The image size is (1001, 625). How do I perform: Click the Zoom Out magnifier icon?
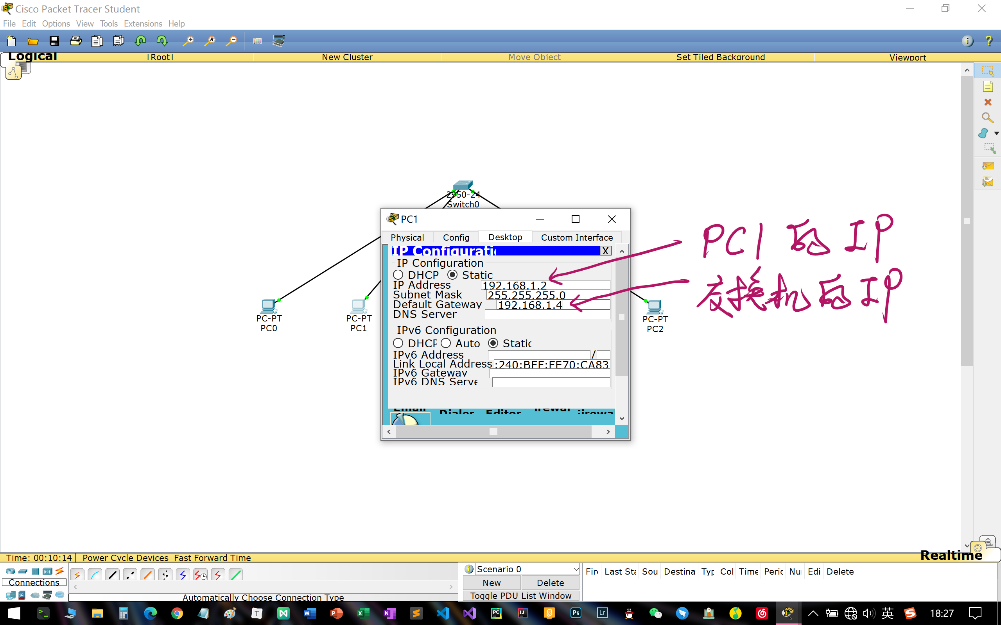tap(231, 41)
